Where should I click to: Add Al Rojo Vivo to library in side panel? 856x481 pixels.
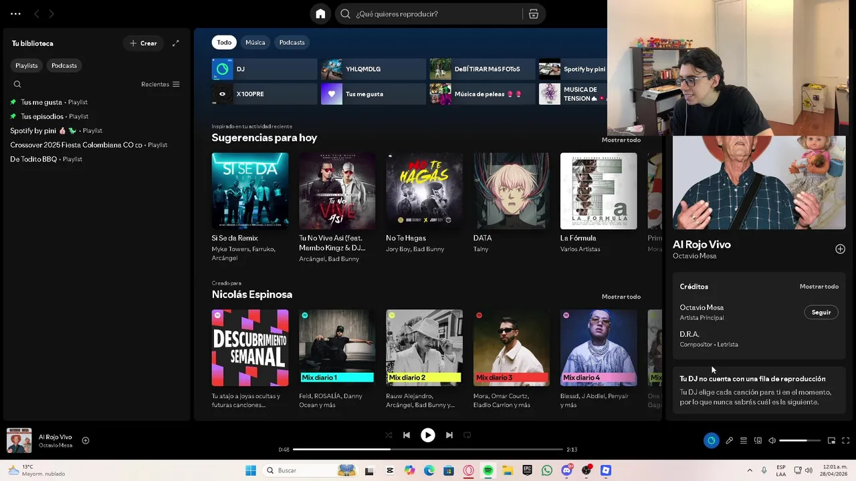tap(840, 249)
